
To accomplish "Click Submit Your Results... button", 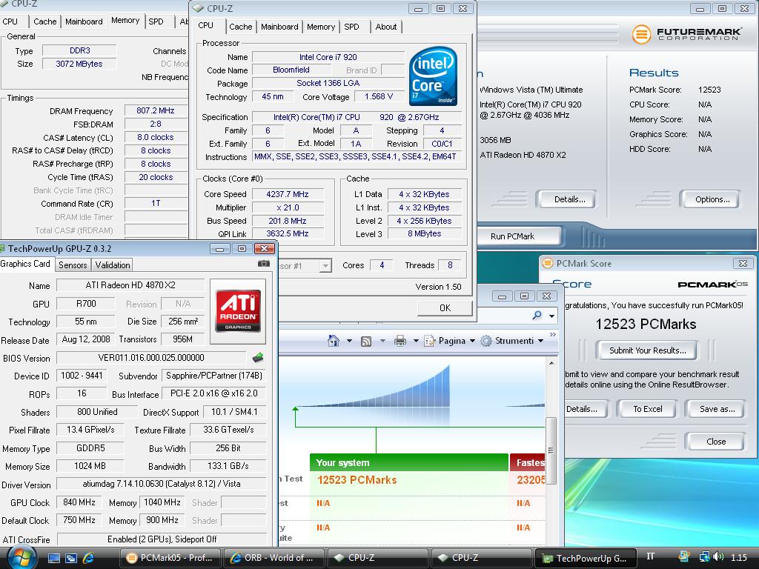I will click(x=647, y=350).
